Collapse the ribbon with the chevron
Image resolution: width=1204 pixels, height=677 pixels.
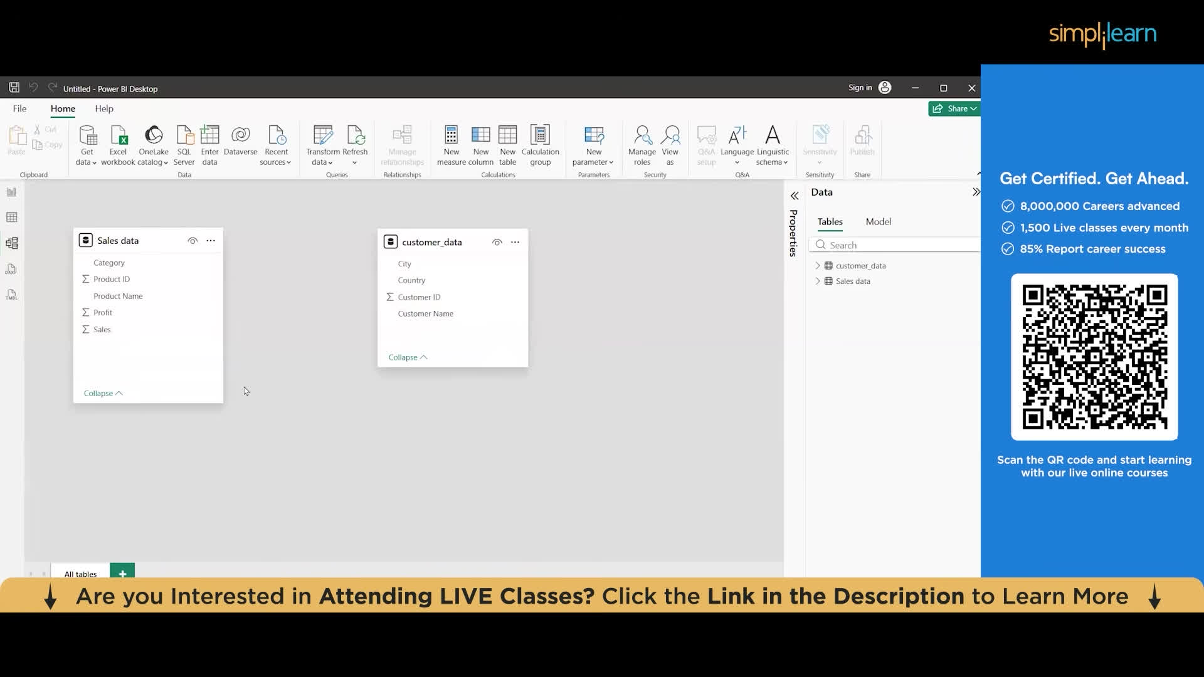click(x=978, y=174)
